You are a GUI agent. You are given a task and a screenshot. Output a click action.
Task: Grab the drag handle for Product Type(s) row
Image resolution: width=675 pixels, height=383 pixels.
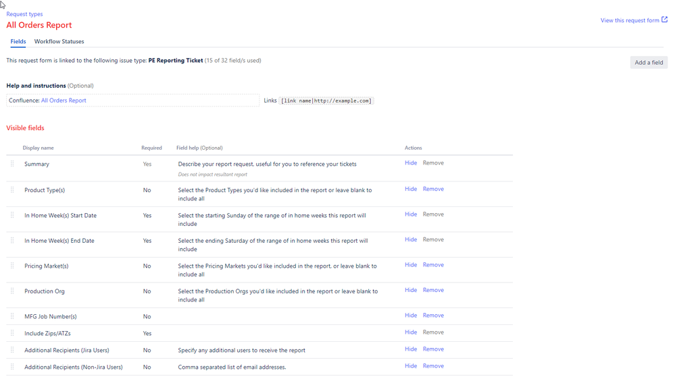click(x=12, y=189)
